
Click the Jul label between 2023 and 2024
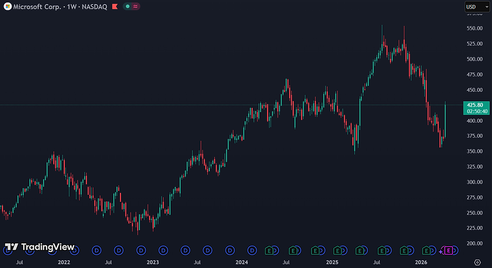coord(197,262)
